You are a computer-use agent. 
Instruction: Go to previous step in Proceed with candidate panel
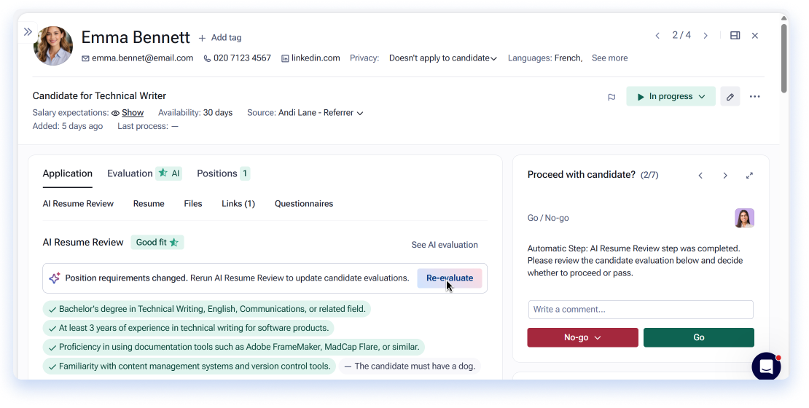[700, 176]
